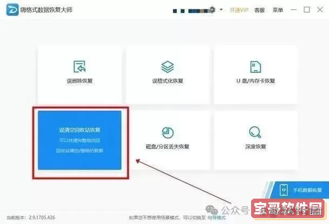
Task: Open the 客服 menu item
Action: coord(259,10)
